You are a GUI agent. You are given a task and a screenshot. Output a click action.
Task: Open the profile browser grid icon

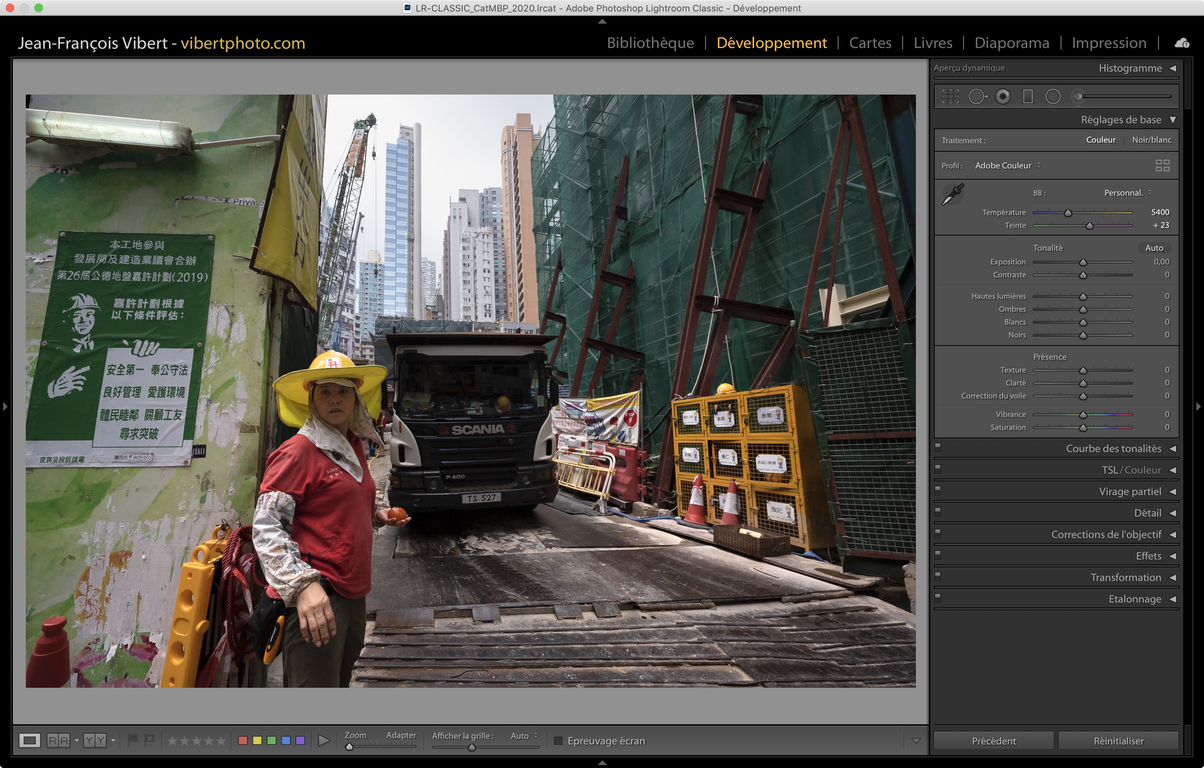click(x=1162, y=165)
